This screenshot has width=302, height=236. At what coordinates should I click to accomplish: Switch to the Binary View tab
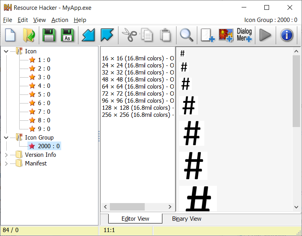(187, 219)
